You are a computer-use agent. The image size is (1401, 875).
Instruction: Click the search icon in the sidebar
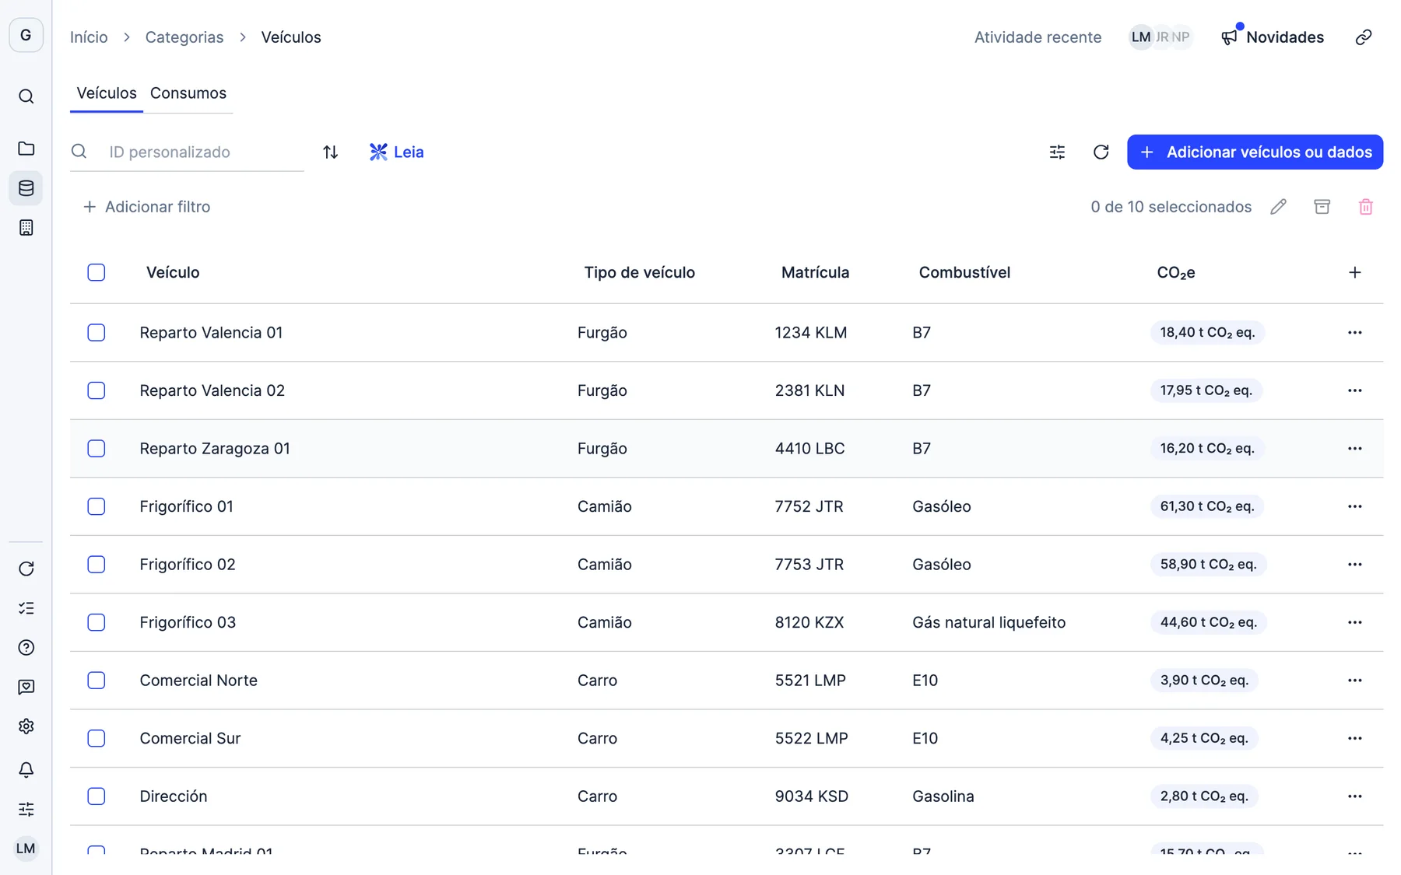click(x=26, y=96)
